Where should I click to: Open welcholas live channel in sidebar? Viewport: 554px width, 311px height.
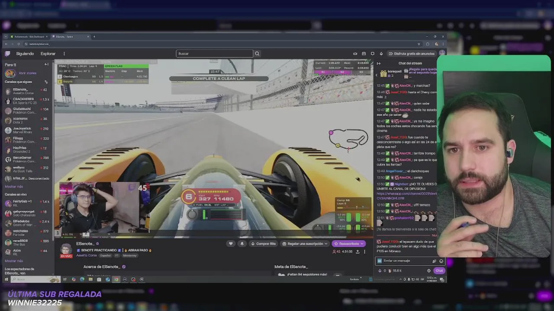pos(27,233)
